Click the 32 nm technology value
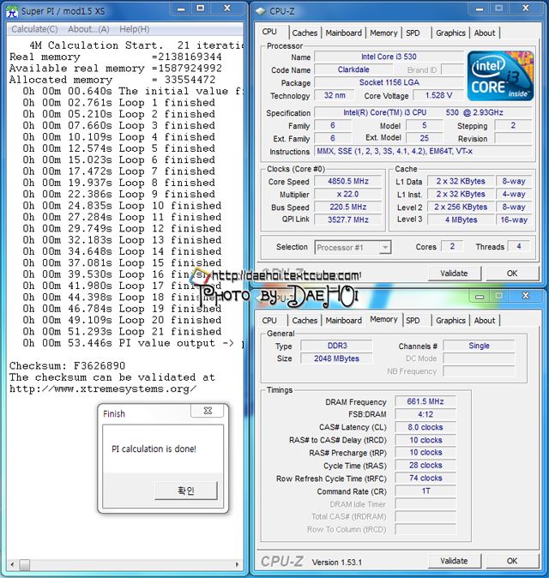 [335, 95]
